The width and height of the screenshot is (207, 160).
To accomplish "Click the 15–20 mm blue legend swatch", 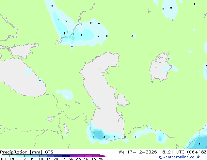I will coord(51,156).
